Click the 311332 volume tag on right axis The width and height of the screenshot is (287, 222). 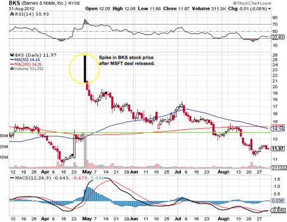point(279,168)
